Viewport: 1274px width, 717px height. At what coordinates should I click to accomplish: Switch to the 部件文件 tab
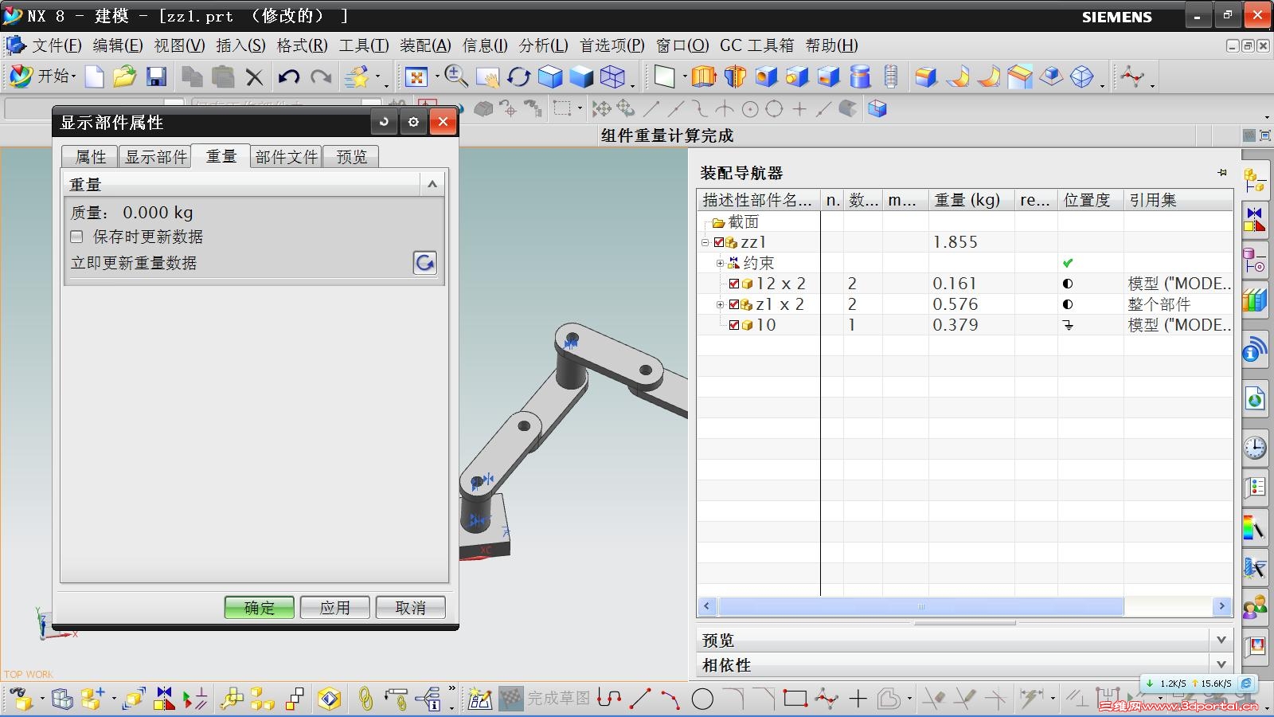pyautogui.click(x=286, y=157)
